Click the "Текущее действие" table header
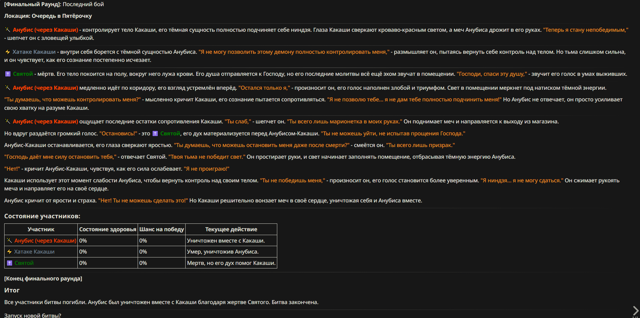Image resolution: width=640 pixels, height=318 pixels. (231, 229)
